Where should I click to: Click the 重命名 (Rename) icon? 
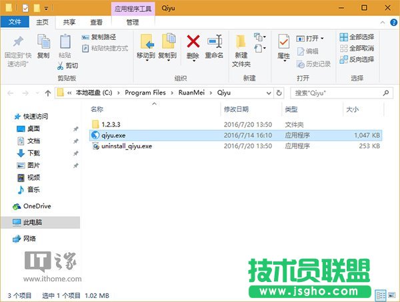pos(215,41)
